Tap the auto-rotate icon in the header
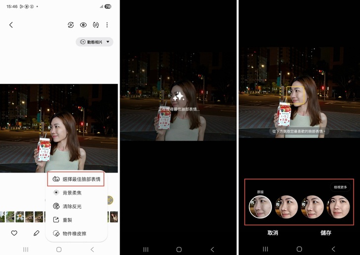This screenshot has height=255, width=360. [x=95, y=25]
